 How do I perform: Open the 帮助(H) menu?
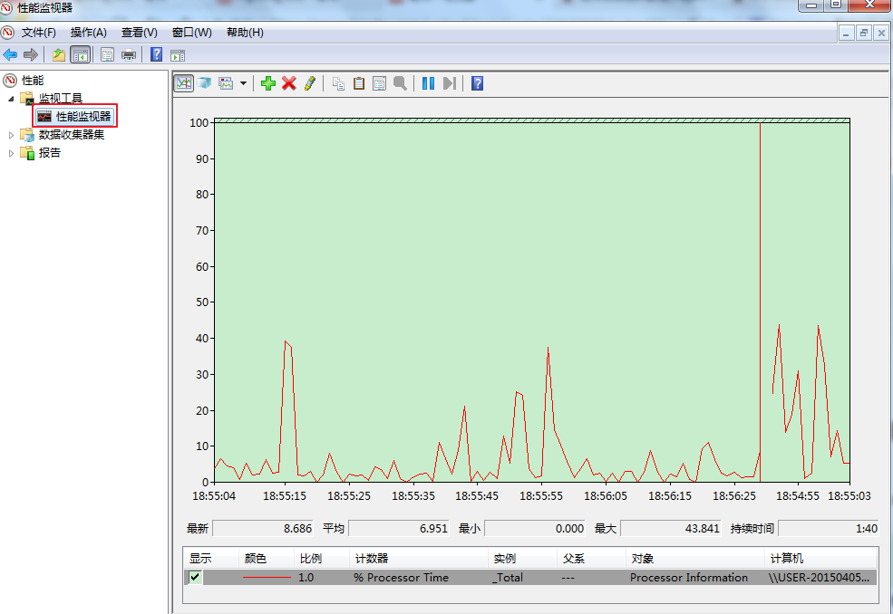[x=245, y=33]
